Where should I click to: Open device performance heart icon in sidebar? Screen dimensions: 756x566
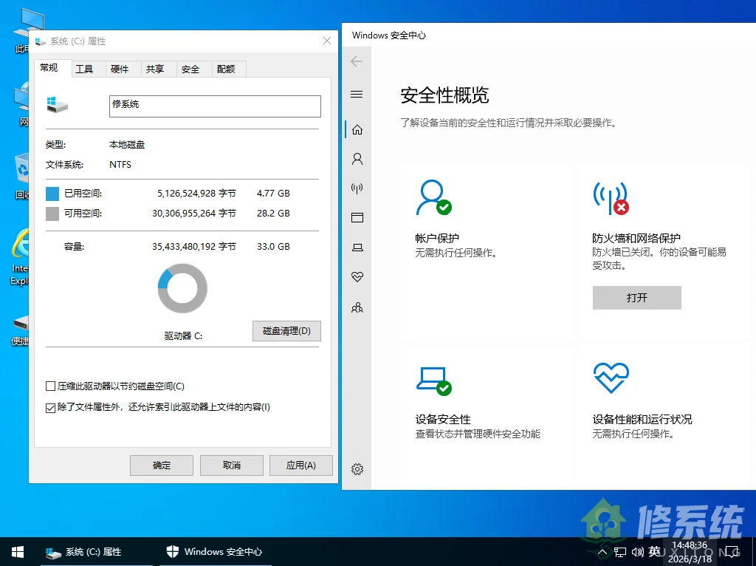(x=357, y=277)
